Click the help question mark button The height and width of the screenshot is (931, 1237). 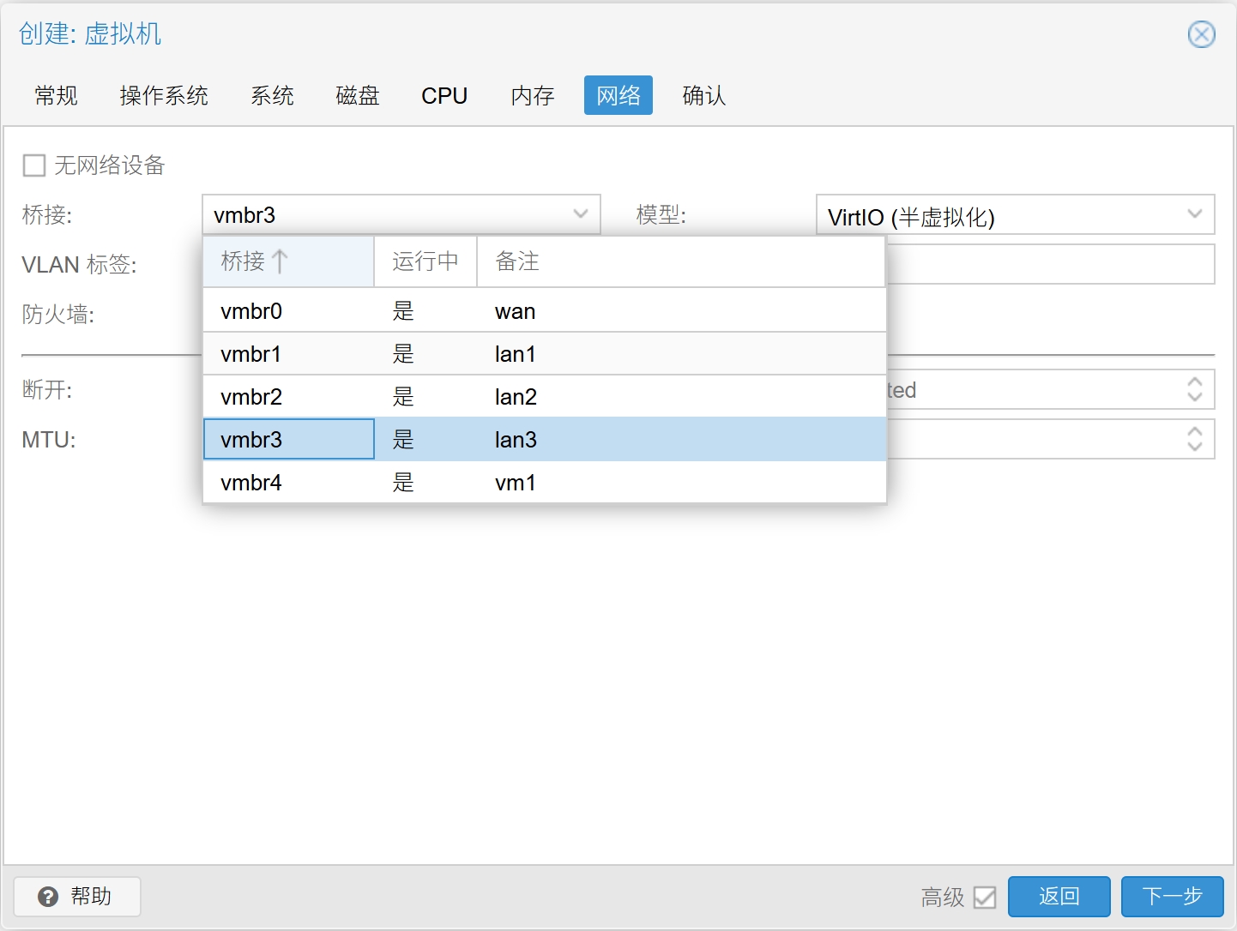tap(77, 896)
